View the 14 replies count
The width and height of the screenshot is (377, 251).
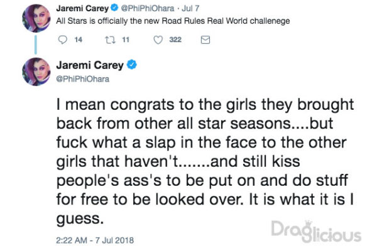pyautogui.click(x=79, y=40)
